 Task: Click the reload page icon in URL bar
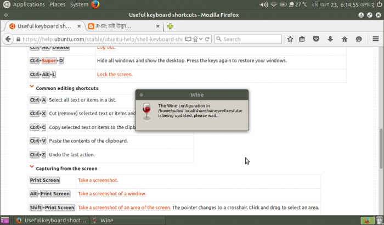click(207, 39)
